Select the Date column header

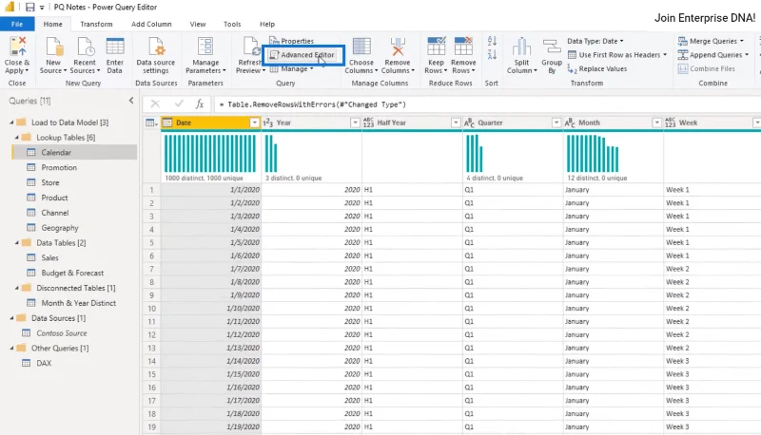coord(211,123)
